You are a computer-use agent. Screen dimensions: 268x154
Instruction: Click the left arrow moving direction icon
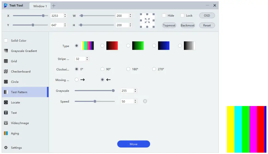(108, 80)
